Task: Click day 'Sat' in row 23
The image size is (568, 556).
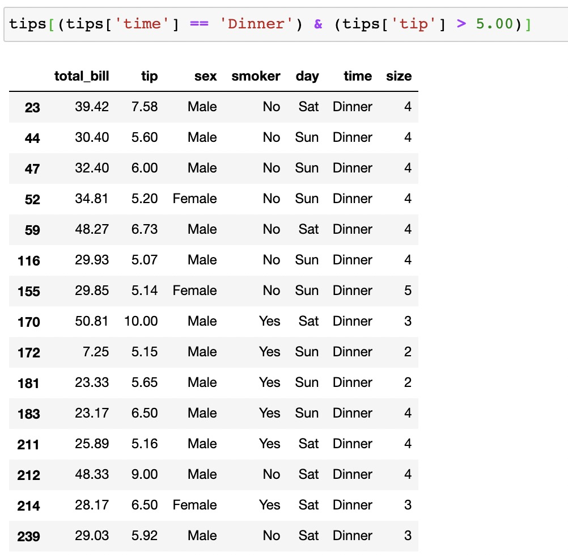Action: point(308,107)
